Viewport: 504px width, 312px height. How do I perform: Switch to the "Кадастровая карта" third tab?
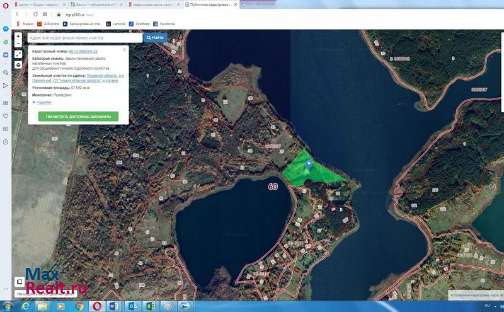pos(155,4)
